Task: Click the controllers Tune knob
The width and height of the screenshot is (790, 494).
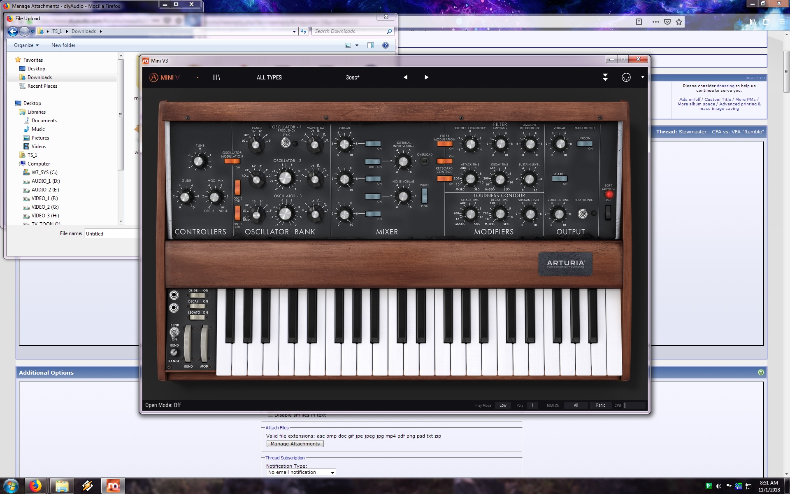Action: click(199, 161)
